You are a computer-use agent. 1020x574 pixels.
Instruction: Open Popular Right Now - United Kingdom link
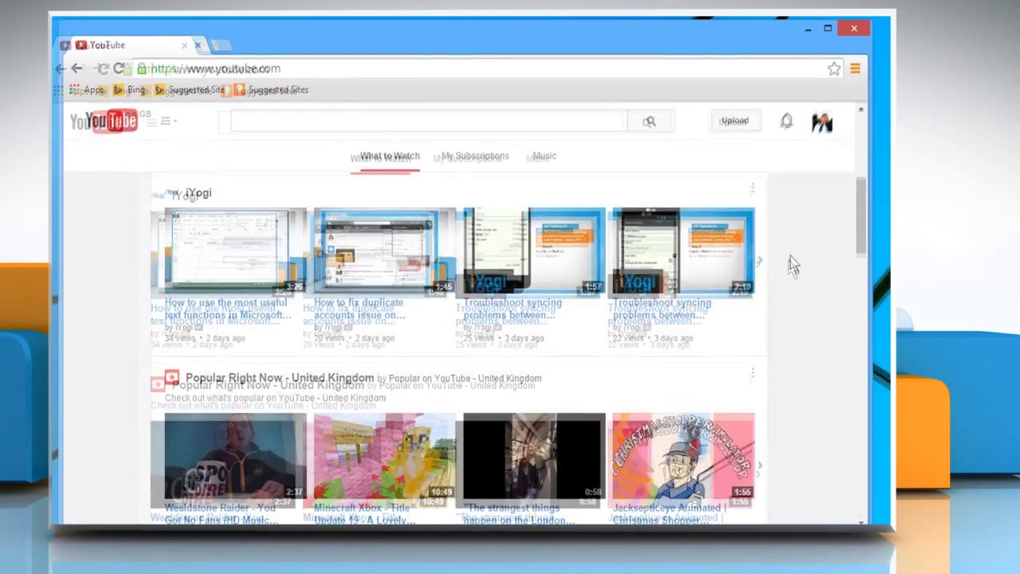point(280,378)
